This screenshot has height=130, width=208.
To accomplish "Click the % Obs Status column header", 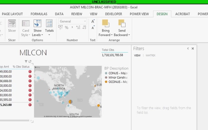I will pyautogui.click(x=21, y=67).
